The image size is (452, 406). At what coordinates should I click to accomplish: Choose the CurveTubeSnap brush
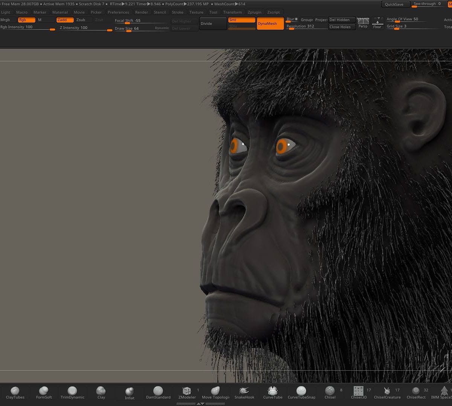tap(301, 392)
